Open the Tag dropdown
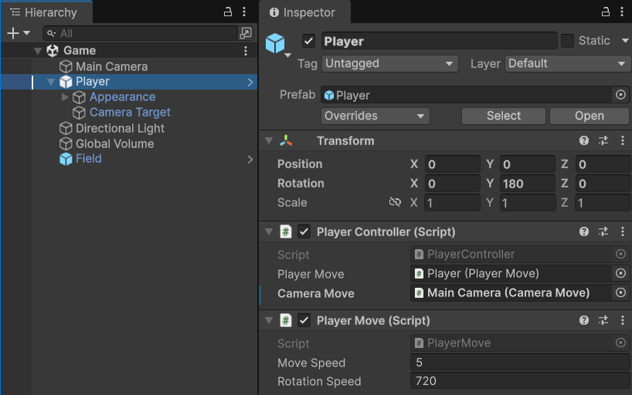Image resolution: width=632 pixels, height=395 pixels. coord(389,63)
